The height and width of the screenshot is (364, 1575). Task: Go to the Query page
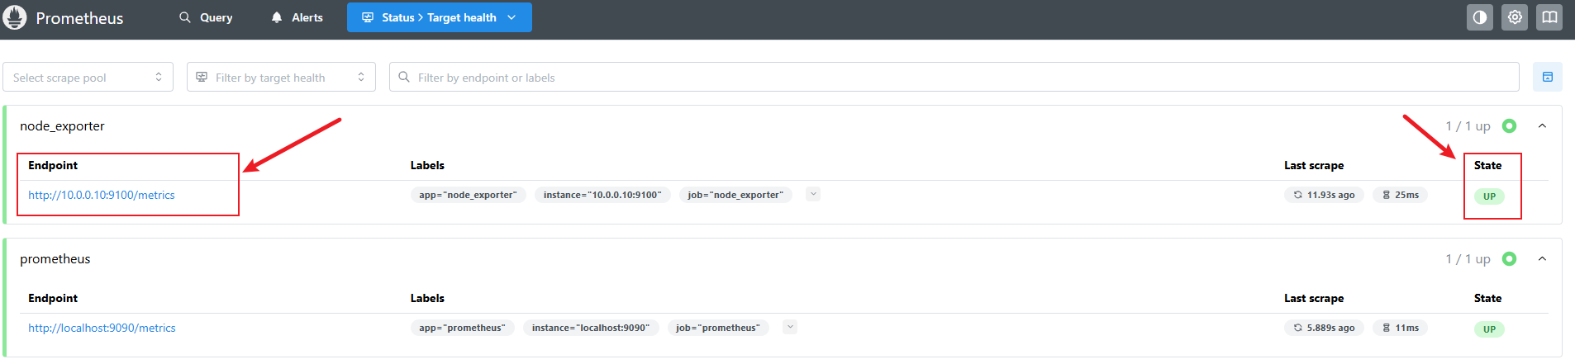pos(207,17)
